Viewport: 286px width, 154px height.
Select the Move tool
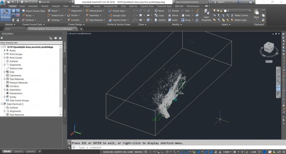[x=159, y=11]
